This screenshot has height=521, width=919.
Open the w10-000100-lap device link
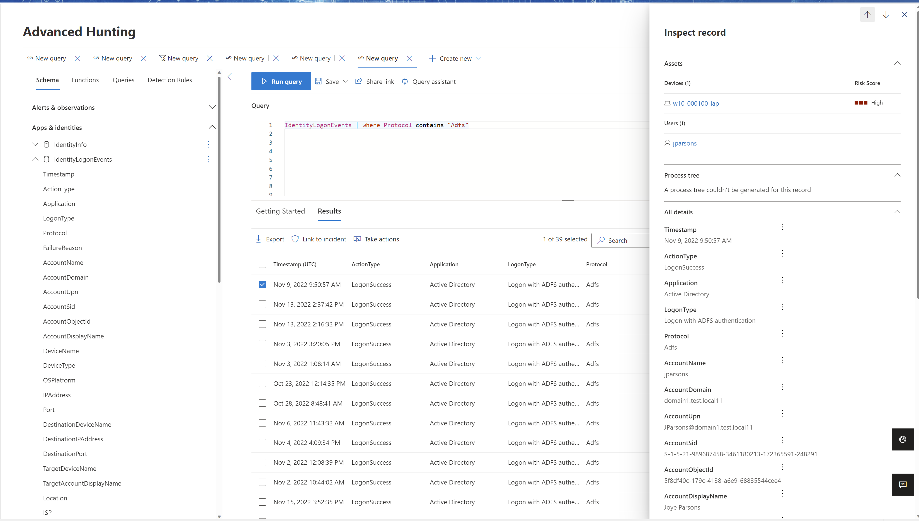[x=695, y=103]
